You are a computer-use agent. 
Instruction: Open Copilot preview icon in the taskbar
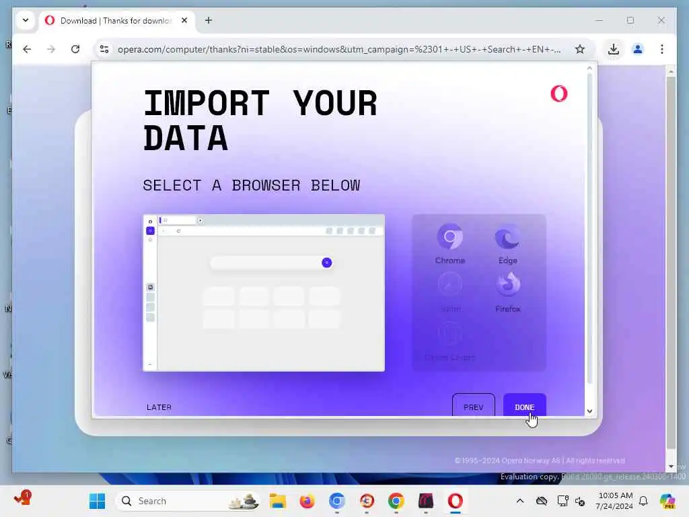pyautogui.click(x=667, y=501)
